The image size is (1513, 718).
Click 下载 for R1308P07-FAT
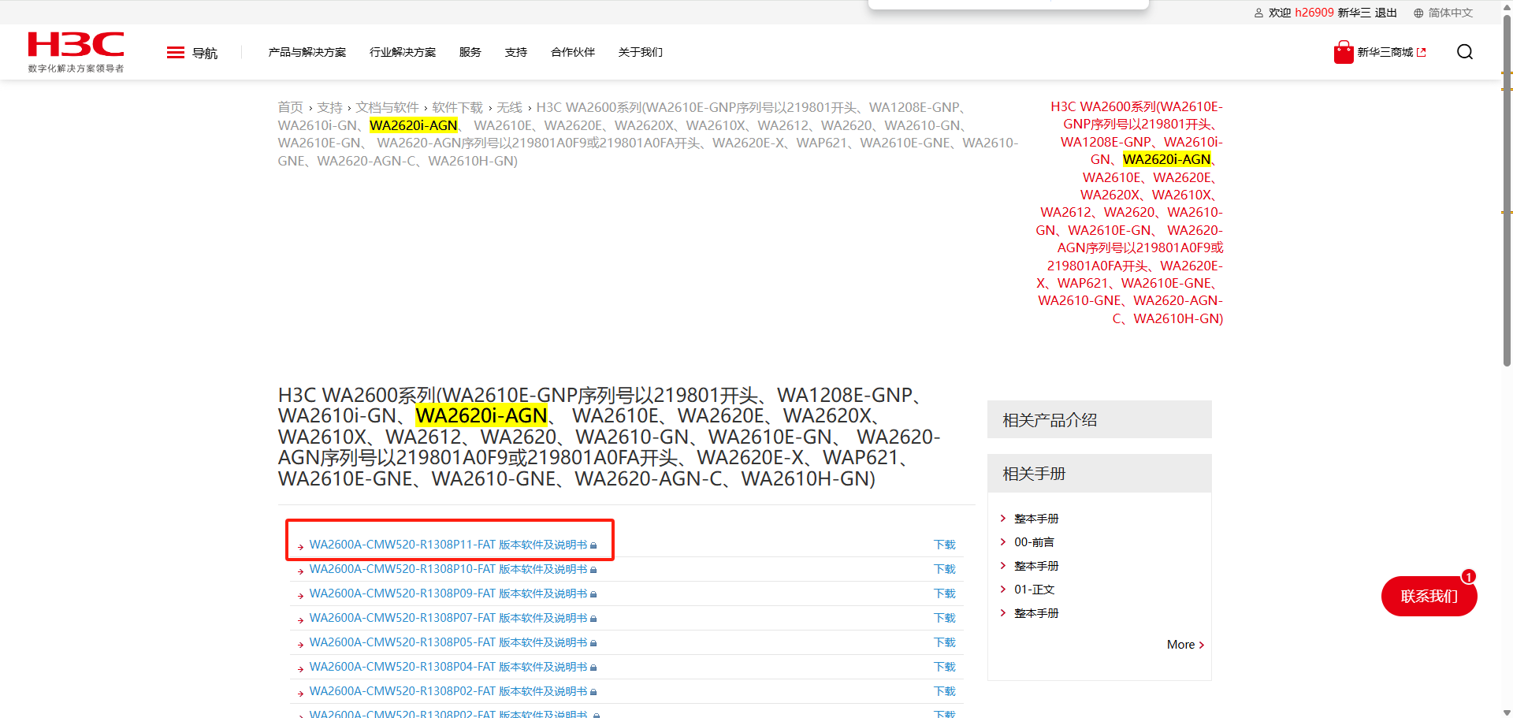(944, 618)
